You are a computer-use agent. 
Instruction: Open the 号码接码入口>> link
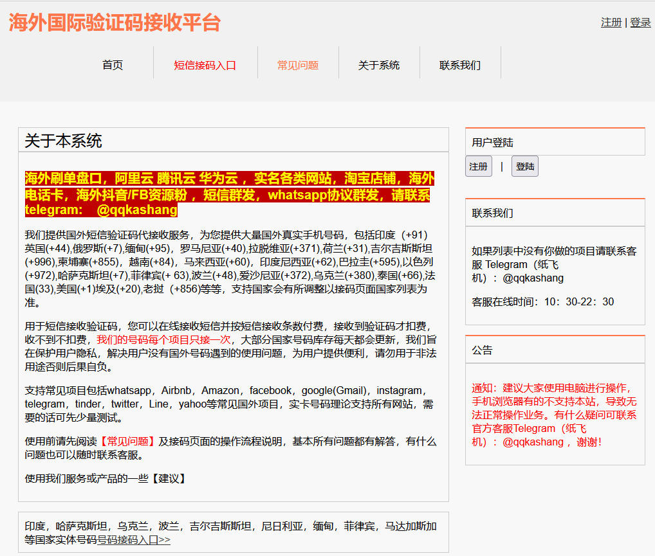[134, 540]
